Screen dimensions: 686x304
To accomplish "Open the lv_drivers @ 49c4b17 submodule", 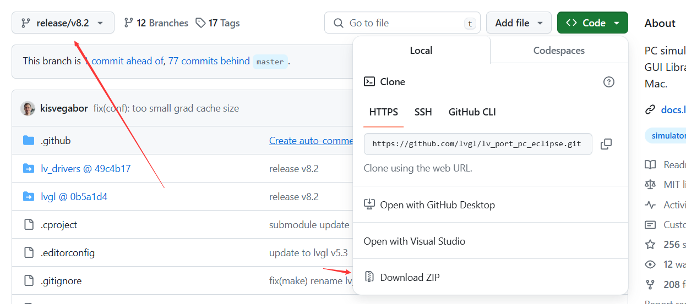I will click(x=86, y=169).
